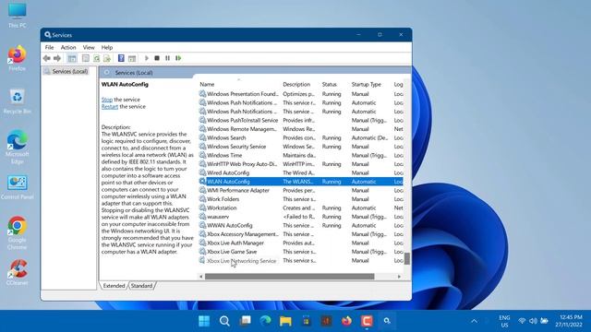The image size is (591, 332).
Task: Open Firefox desktop shortcut
Action: 17,58
